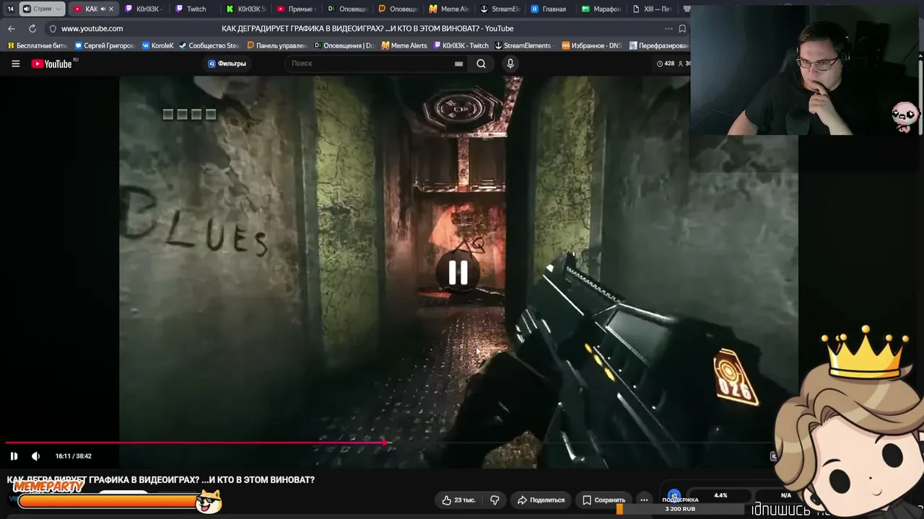Click the 16:11 / 38:42 time display
Screen dimensions: 924x519
click(x=74, y=456)
